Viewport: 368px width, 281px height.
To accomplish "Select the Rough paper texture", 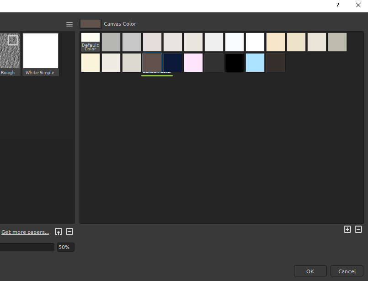I will (9, 54).
